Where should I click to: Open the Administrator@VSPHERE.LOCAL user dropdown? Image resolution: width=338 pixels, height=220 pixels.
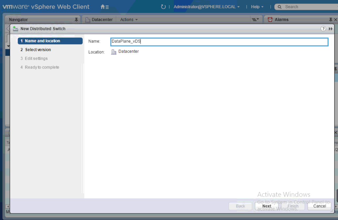[206, 7]
